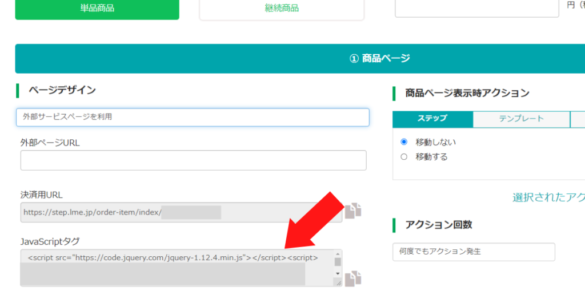Click the JavaScriptタグ label
This screenshot has height=307, width=585.
(x=50, y=241)
